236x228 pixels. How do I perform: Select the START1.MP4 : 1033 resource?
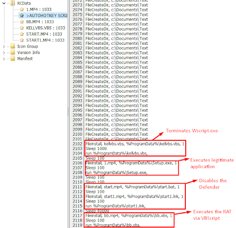[x=45, y=40]
